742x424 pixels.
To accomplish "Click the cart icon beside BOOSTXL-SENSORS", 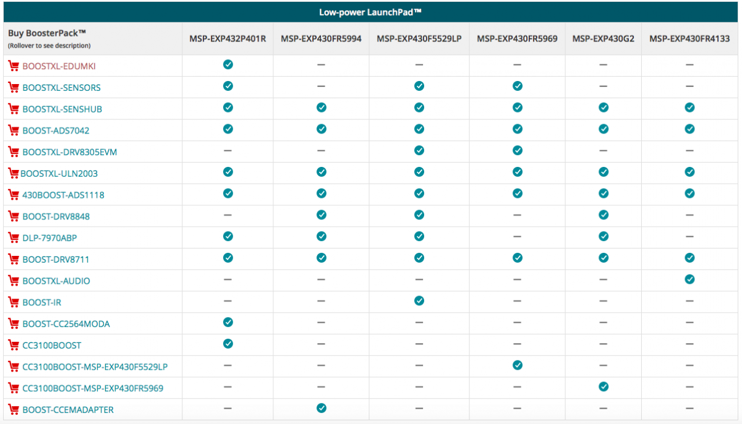I will (13, 87).
